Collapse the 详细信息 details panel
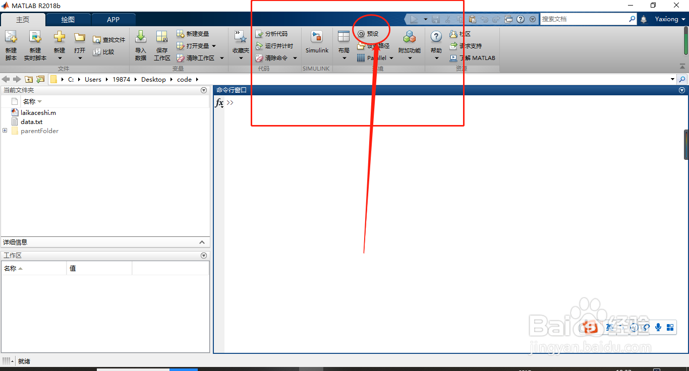The width and height of the screenshot is (689, 371). click(x=202, y=242)
